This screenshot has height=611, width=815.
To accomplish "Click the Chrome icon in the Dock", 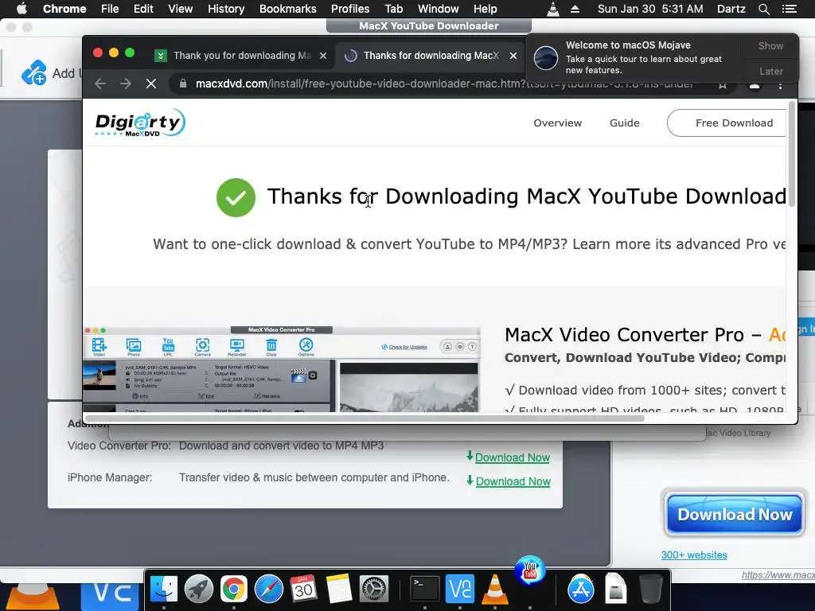I will pos(234,590).
